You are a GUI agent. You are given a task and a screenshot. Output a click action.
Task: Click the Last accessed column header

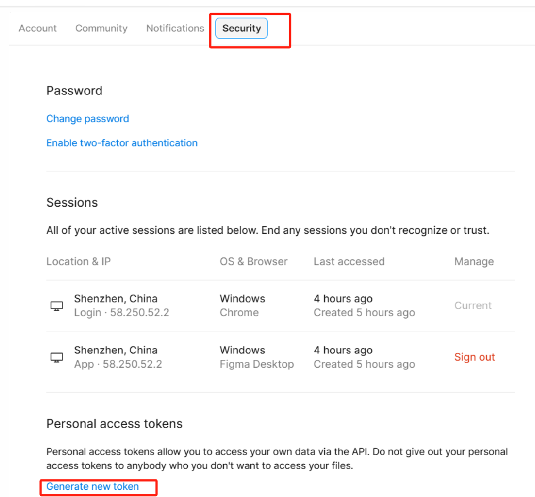coord(349,261)
